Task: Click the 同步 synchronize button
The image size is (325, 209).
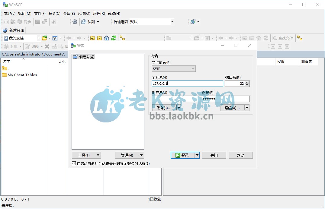Action: click(24, 22)
